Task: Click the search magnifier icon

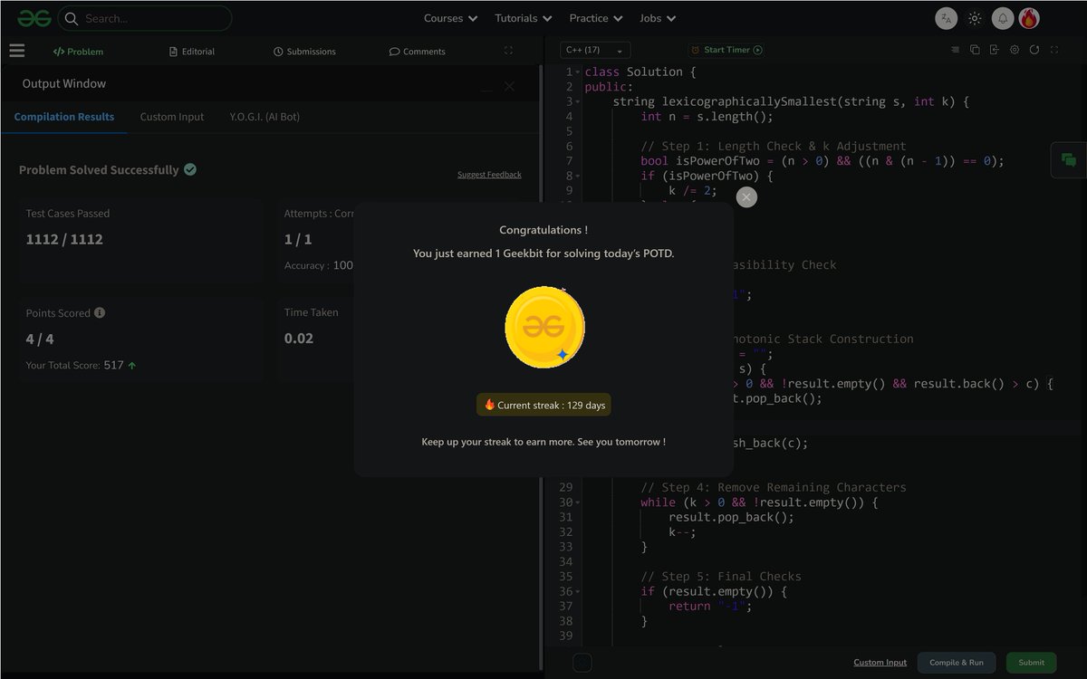Action: coord(72,18)
